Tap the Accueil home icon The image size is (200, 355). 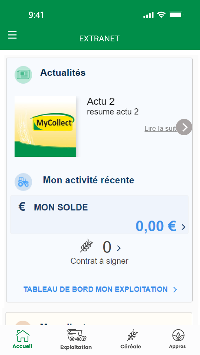pyautogui.click(x=22, y=336)
